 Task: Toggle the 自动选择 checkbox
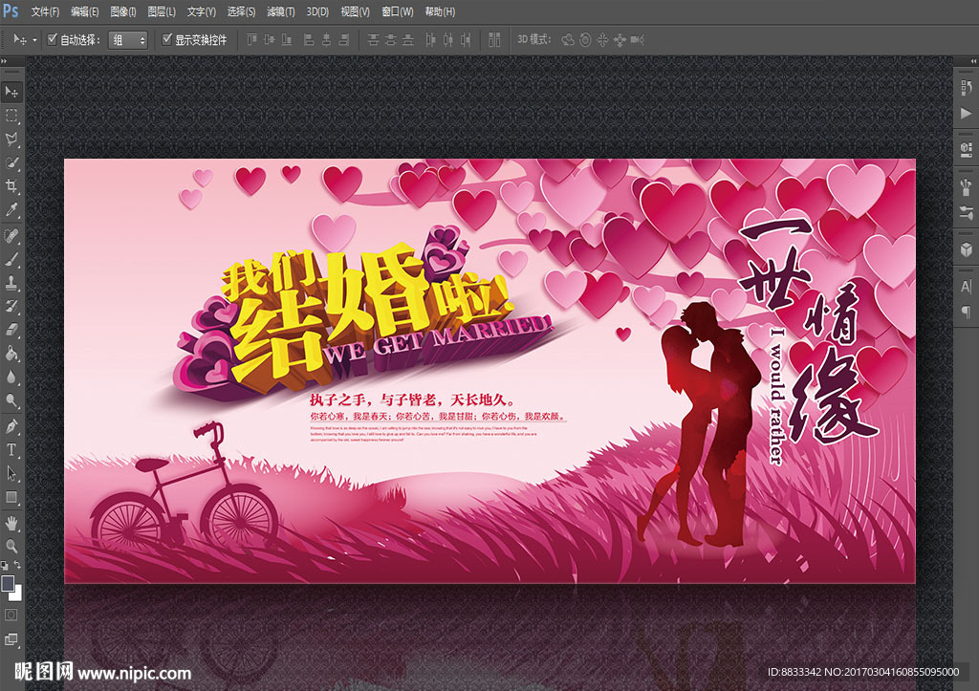tap(53, 39)
